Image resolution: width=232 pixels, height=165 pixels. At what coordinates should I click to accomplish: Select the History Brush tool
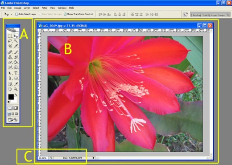click(x=16, y=57)
